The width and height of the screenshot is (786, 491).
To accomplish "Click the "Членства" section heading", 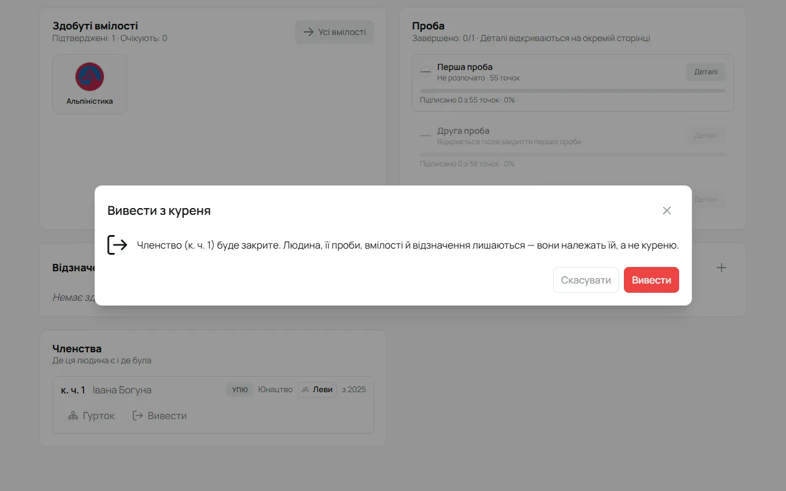I will coord(77,349).
